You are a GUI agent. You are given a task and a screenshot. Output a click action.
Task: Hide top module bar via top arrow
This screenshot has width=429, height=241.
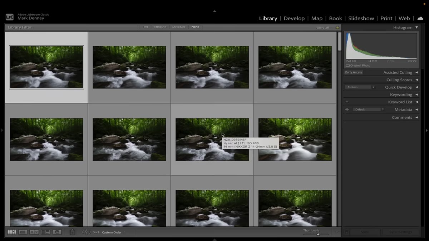point(214,11)
